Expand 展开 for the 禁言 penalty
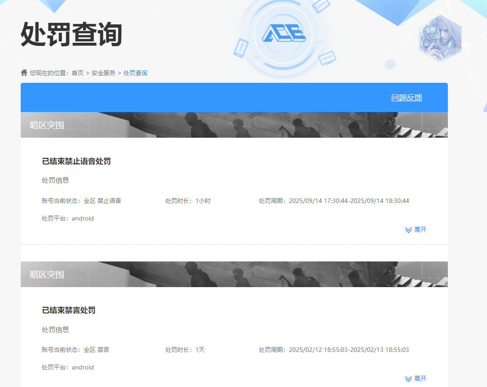The height and width of the screenshot is (387, 487). click(416, 378)
